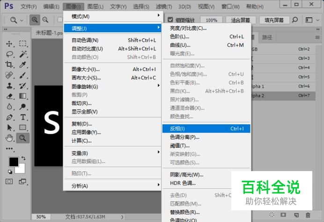The height and width of the screenshot is (222, 324).
Task: Select the Pen tool
Action: point(9,117)
